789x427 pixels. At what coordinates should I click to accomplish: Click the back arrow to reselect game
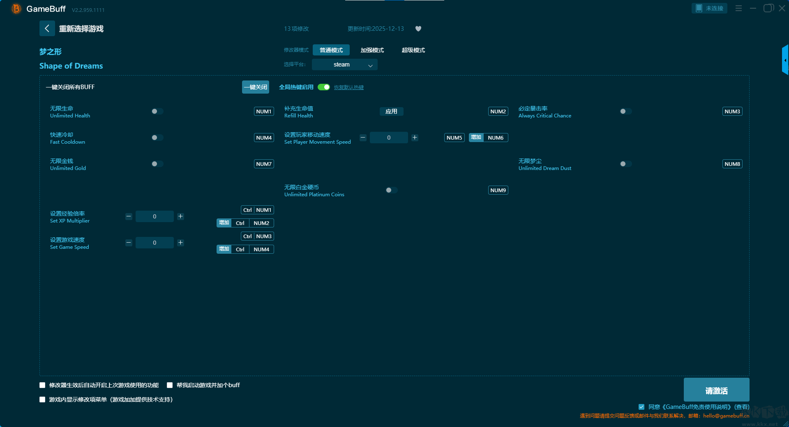click(47, 28)
